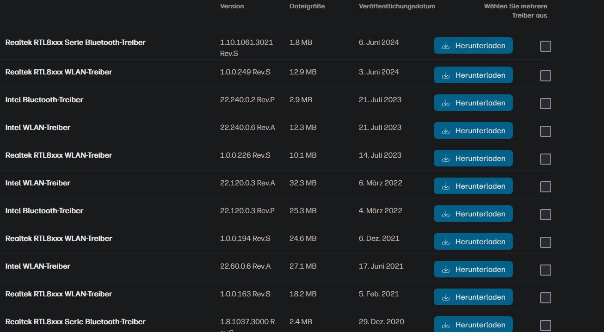Download Intel WLAN driver 22.120.0.3 Rev.A
604x332 pixels.
click(473, 186)
